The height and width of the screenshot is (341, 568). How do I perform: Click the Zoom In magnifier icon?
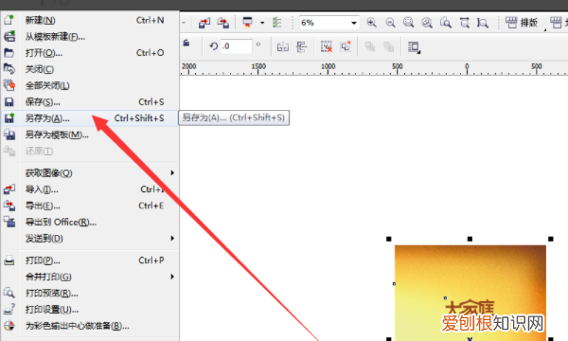tap(371, 23)
